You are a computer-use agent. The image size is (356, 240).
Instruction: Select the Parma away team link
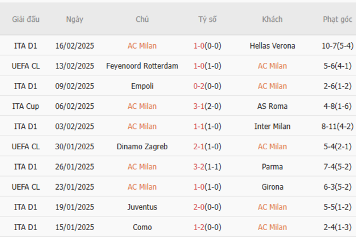[272, 167]
